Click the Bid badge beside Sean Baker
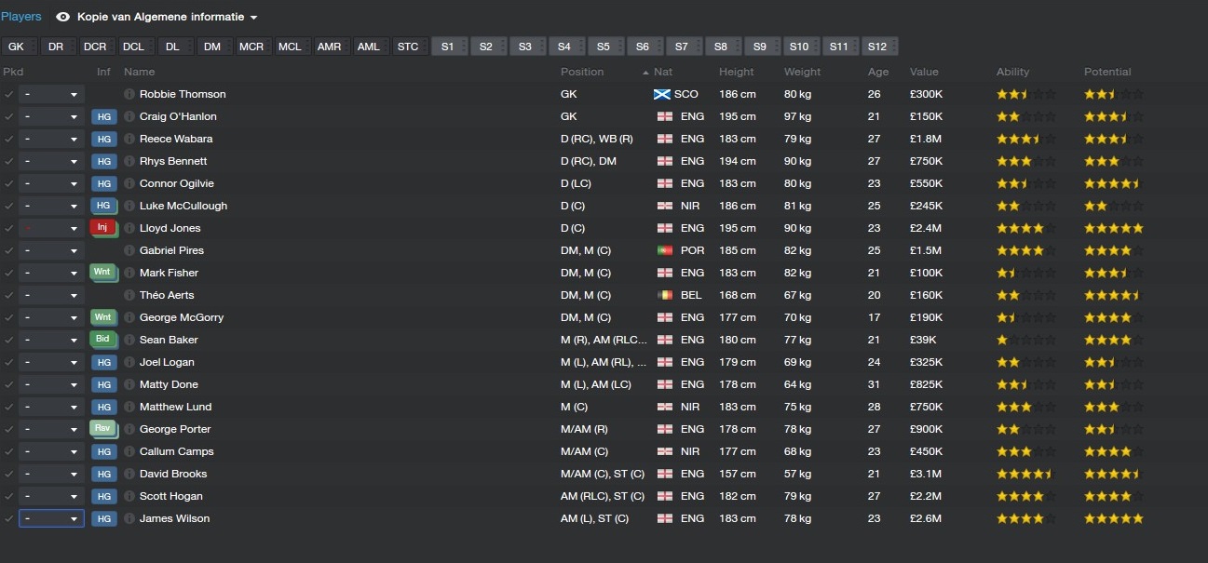Viewport: 1208px width, 563px height. coord(103,340)
